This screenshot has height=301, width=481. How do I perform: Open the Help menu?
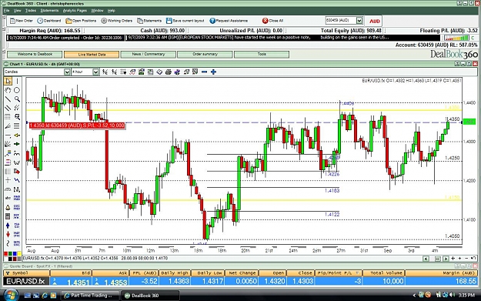click(112, 11)
